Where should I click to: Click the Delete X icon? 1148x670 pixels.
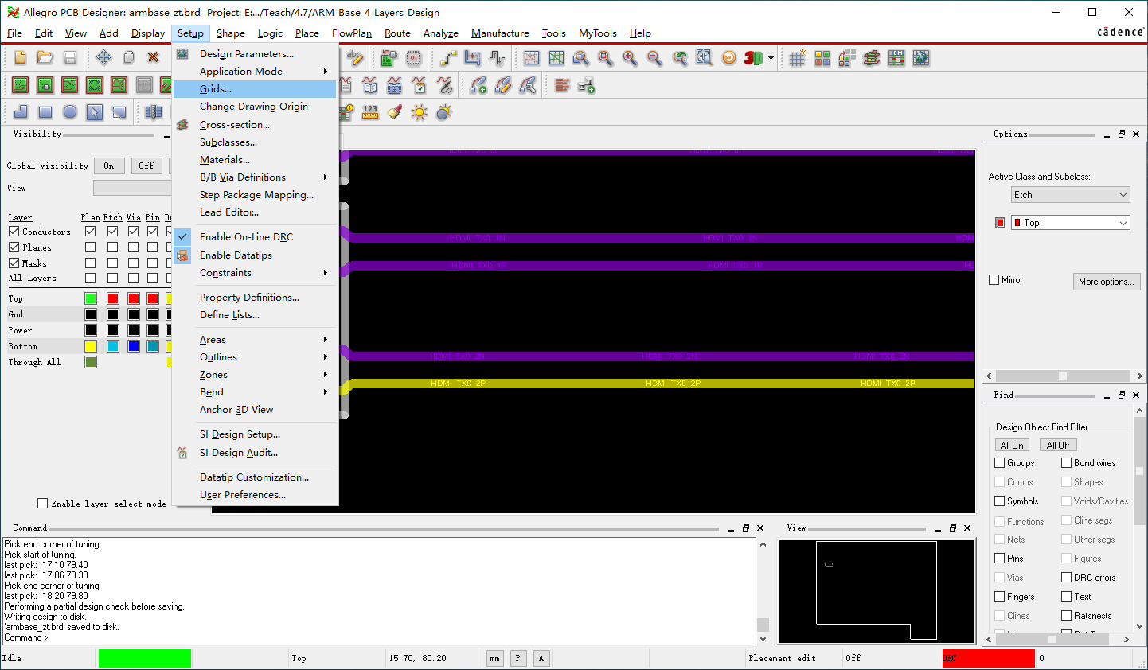coord(153,57)
